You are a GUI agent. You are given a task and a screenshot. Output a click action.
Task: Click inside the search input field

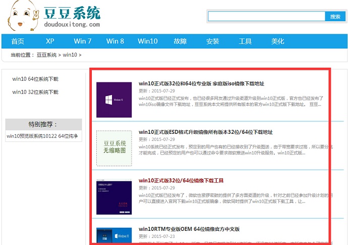click(266, 17)
